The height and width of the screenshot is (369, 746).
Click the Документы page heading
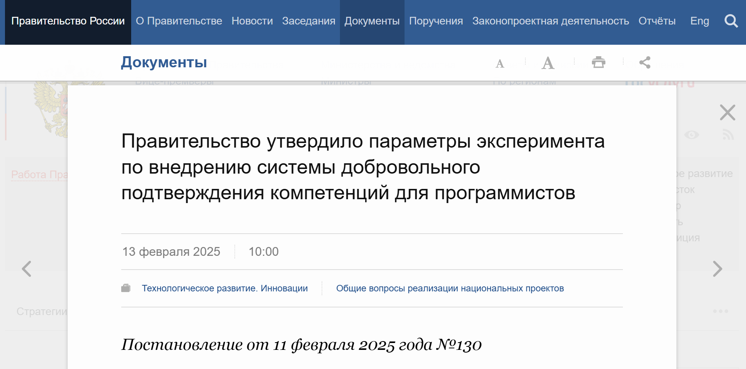[164, 62]
